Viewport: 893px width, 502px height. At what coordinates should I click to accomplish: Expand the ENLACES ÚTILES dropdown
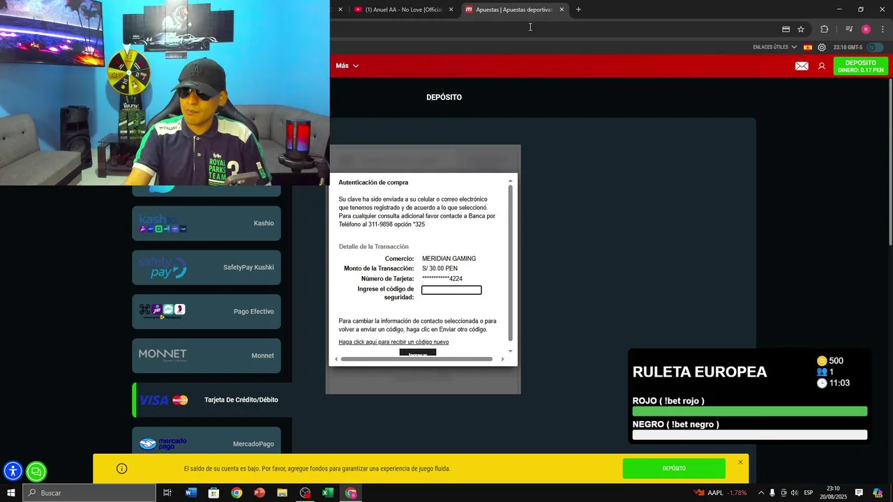(774, 47)
